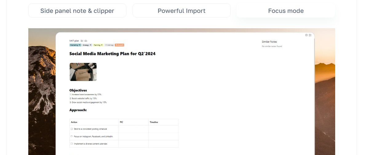Select the Focus mode tab
Viewport: 369px width, 155px height.
coord(286,11)
